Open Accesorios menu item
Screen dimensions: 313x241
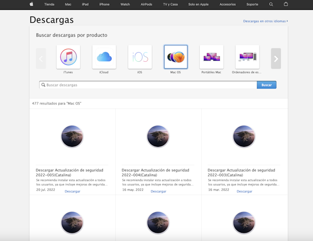(228, 4)
